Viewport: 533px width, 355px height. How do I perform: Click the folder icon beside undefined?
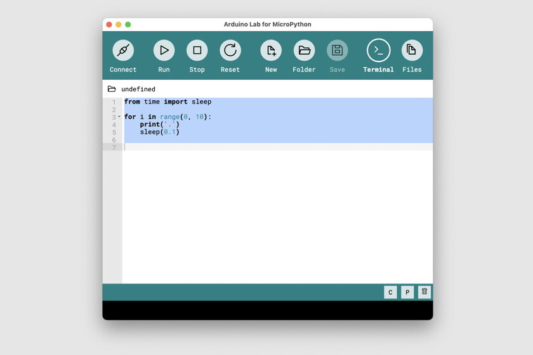pyautogui.click(x=112, y=89)
